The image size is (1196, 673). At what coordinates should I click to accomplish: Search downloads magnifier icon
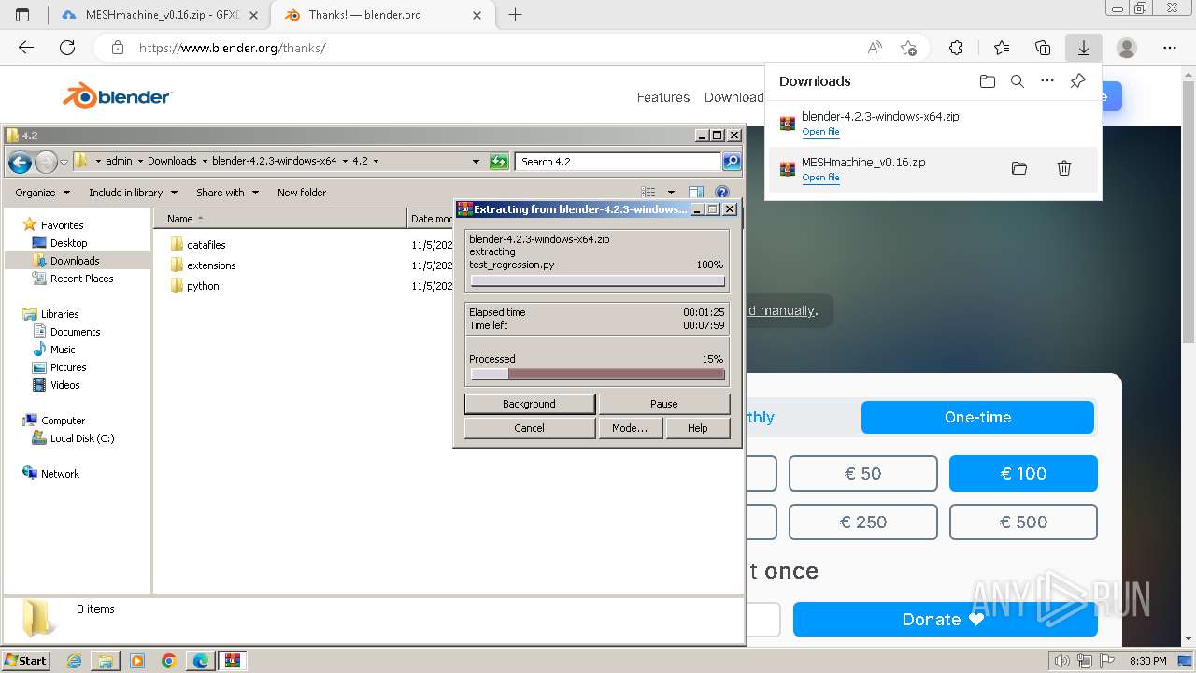pyautogui.click(x=1018, y=81)
